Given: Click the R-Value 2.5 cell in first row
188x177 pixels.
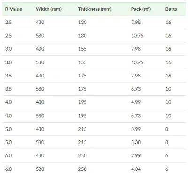Looking at the screenshot, I should [x=8, y=22].
